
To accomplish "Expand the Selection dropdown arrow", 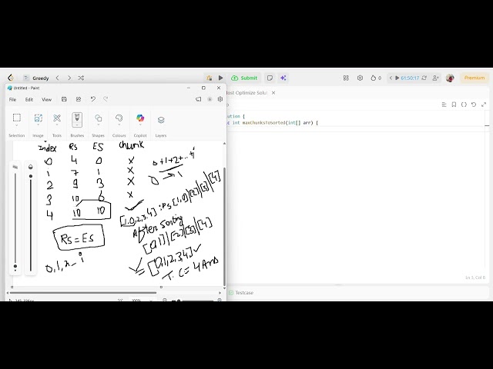I will [x=17, y=125].
